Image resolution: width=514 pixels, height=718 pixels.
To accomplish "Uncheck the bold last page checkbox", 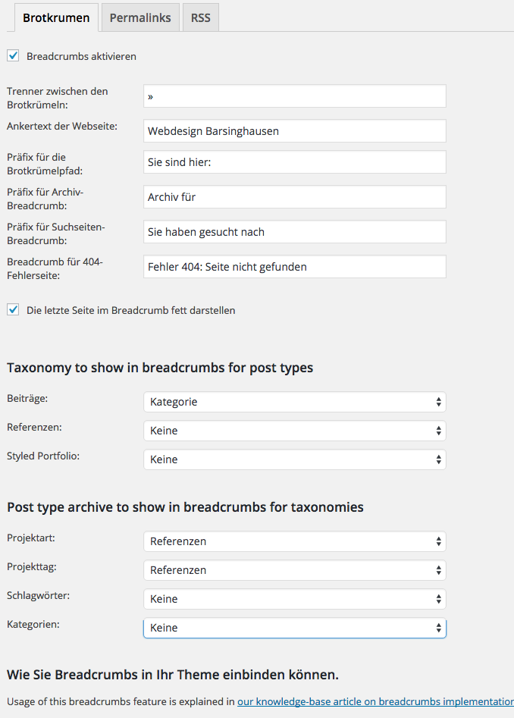I will coord(13,309).
